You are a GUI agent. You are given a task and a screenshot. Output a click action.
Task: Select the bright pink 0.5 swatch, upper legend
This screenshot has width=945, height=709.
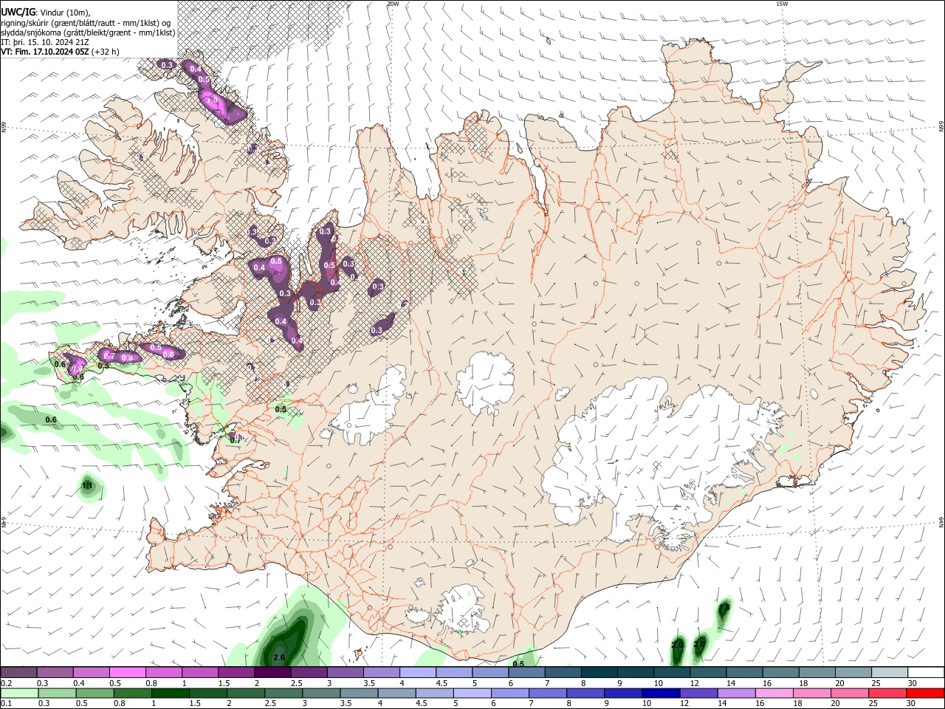pyautogui.click(x=127, y=672)
